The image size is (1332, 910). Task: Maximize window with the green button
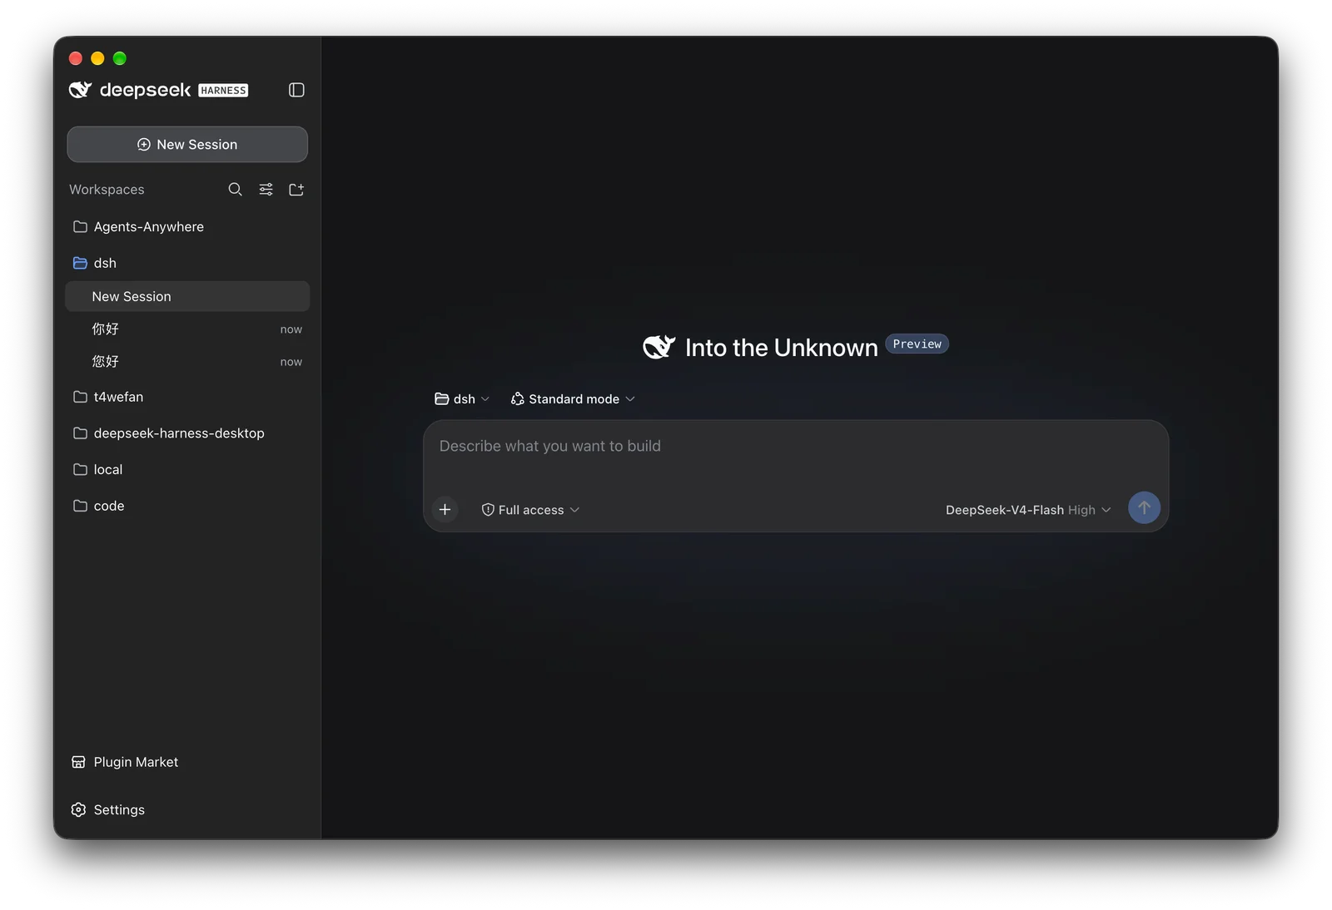tap(120, 58)
